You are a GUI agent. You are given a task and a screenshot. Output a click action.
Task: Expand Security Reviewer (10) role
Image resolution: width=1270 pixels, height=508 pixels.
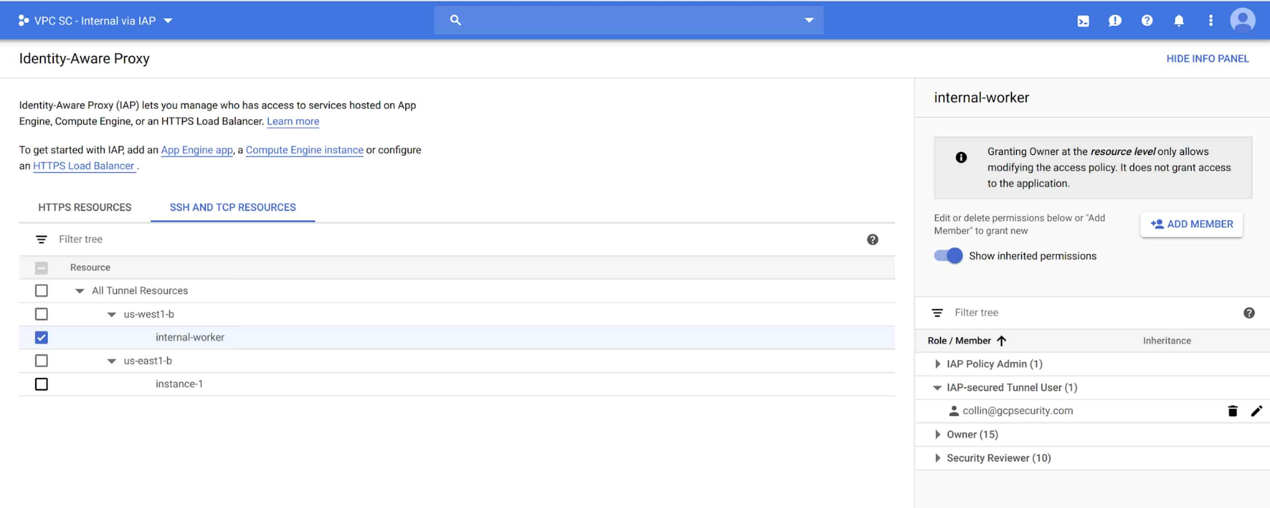point(938,458)
